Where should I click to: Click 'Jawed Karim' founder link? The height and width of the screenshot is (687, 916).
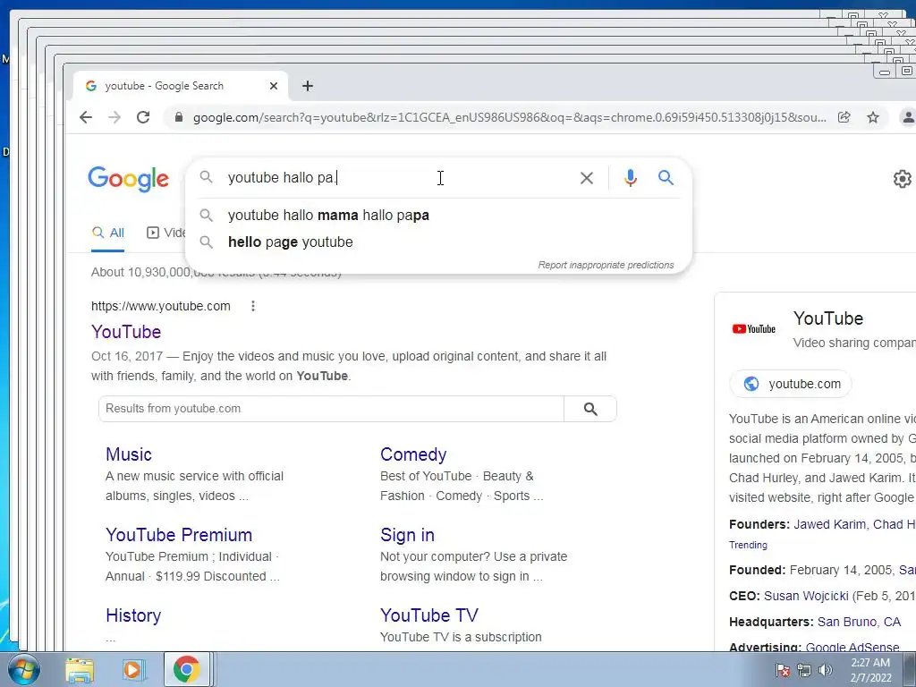tap(829, 524)
